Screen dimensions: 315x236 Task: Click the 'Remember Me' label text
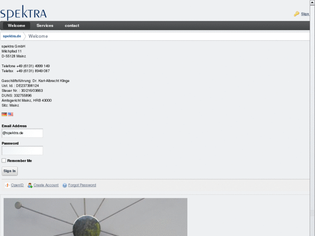(x=19, y=161)
